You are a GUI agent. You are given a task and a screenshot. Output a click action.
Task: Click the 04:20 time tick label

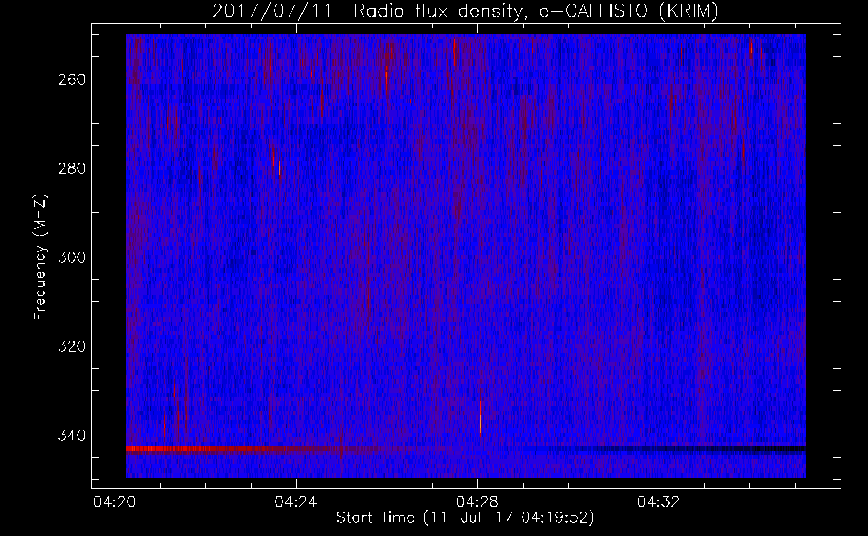pyautogui.click(x=115, y=502)
